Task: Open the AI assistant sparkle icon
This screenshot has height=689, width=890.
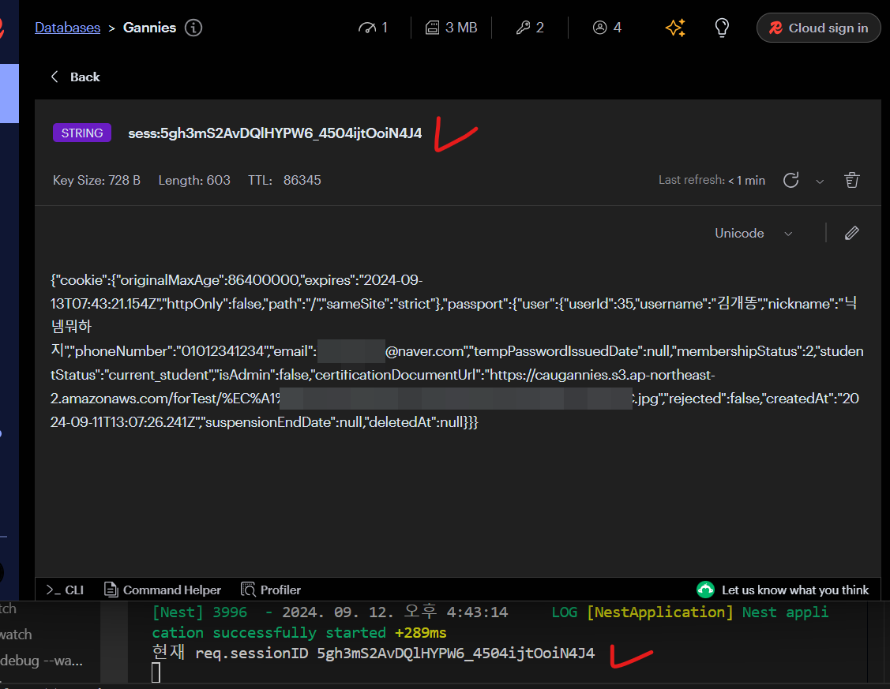Action: [x=675, y=27]
